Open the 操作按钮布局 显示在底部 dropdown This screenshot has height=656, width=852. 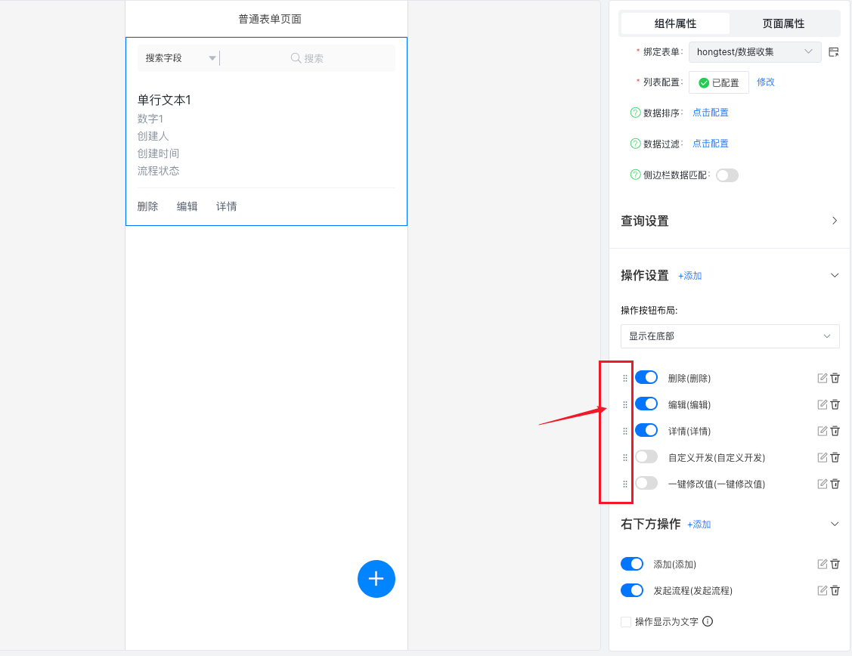[x=730, y=336]
